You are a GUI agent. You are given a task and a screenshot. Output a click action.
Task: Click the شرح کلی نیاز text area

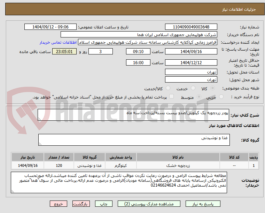click(133, 115)
